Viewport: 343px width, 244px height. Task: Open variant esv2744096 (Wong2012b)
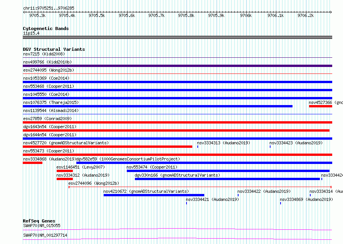tap(94, 183)
